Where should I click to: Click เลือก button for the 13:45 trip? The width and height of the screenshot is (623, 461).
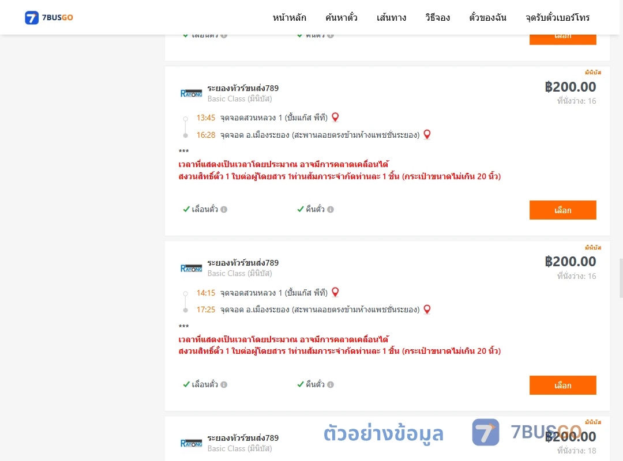click(562, 210)
